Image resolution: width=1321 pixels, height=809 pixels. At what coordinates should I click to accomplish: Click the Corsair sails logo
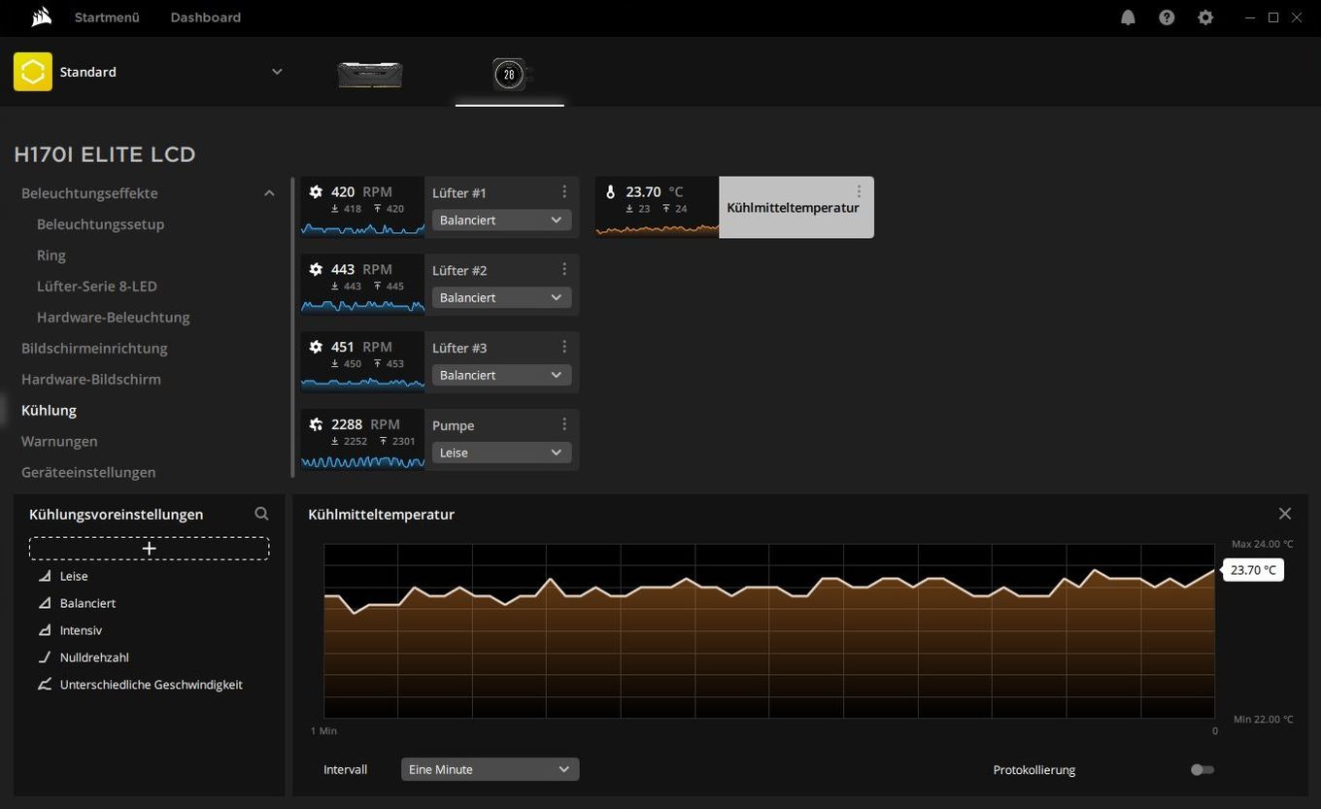(40, 17)
